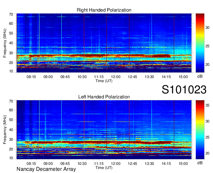Click the 14:15 time tick of the right-handed plot

[166, 77]
